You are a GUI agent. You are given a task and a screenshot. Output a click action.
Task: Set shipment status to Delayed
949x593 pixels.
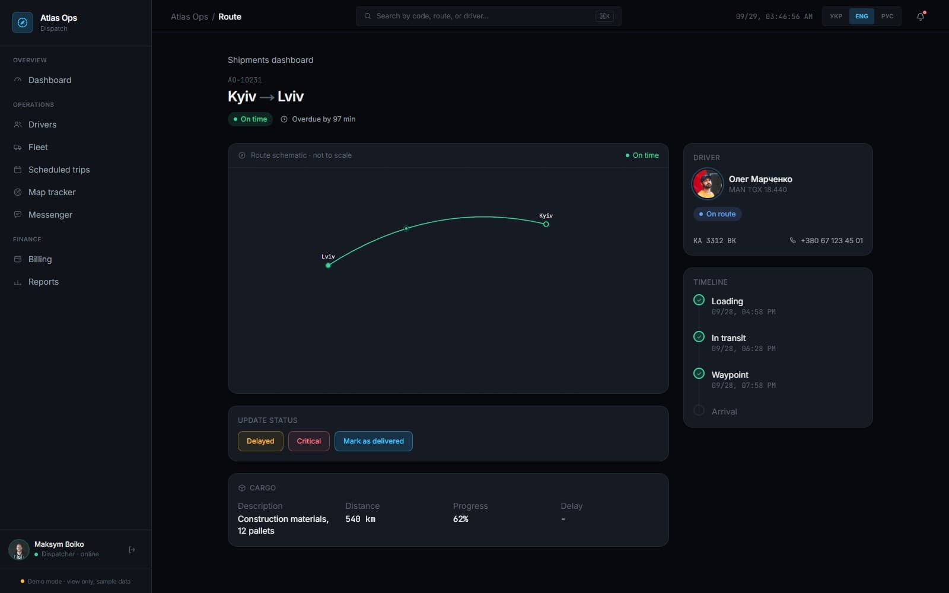tap(260, 441)
